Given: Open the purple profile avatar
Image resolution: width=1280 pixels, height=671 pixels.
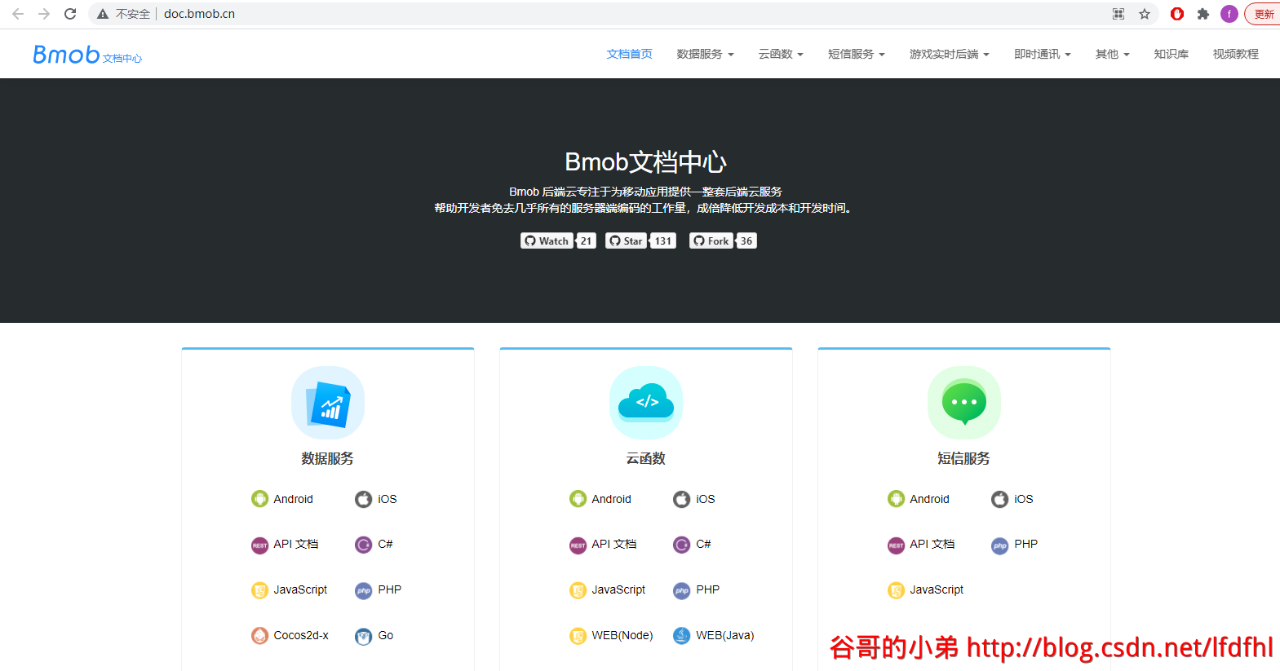Looking at the screenshot, I should coord(1229,14).
